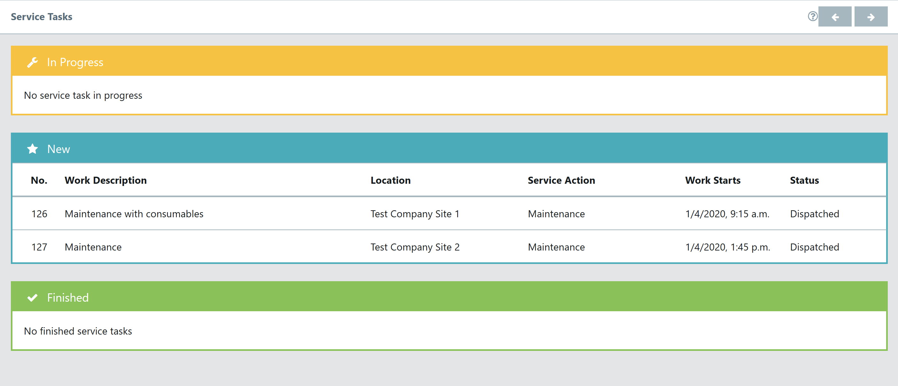The width and height of the screenshot is (898, 386).
Task: Sort by Work Starts column header
Action: tap(712, 180)
